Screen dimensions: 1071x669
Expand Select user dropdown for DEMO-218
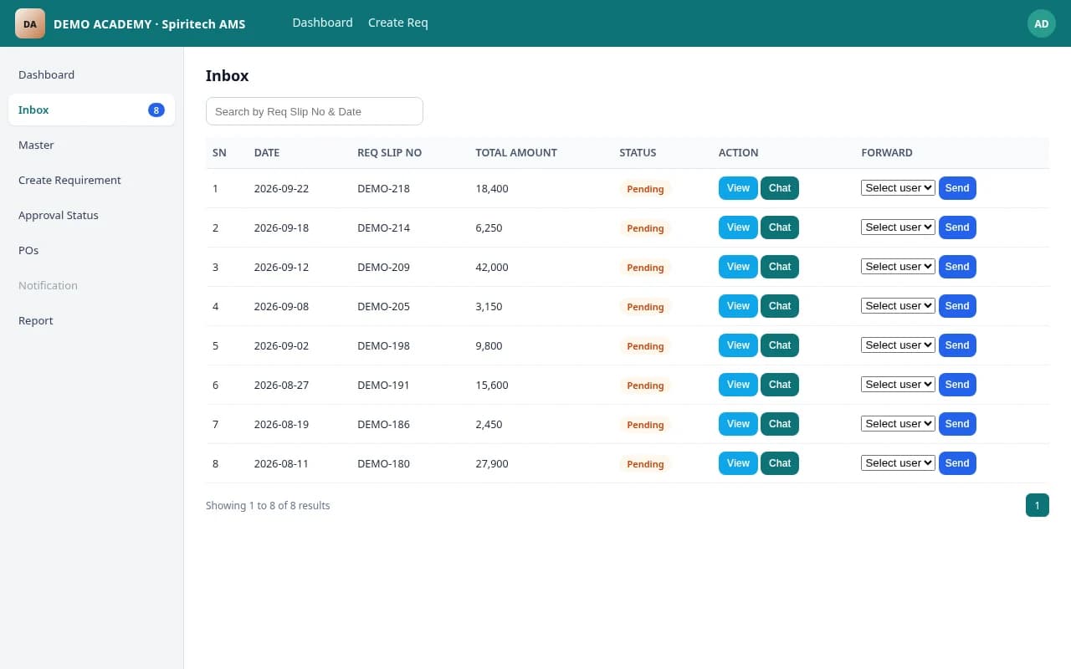[898, 188]
